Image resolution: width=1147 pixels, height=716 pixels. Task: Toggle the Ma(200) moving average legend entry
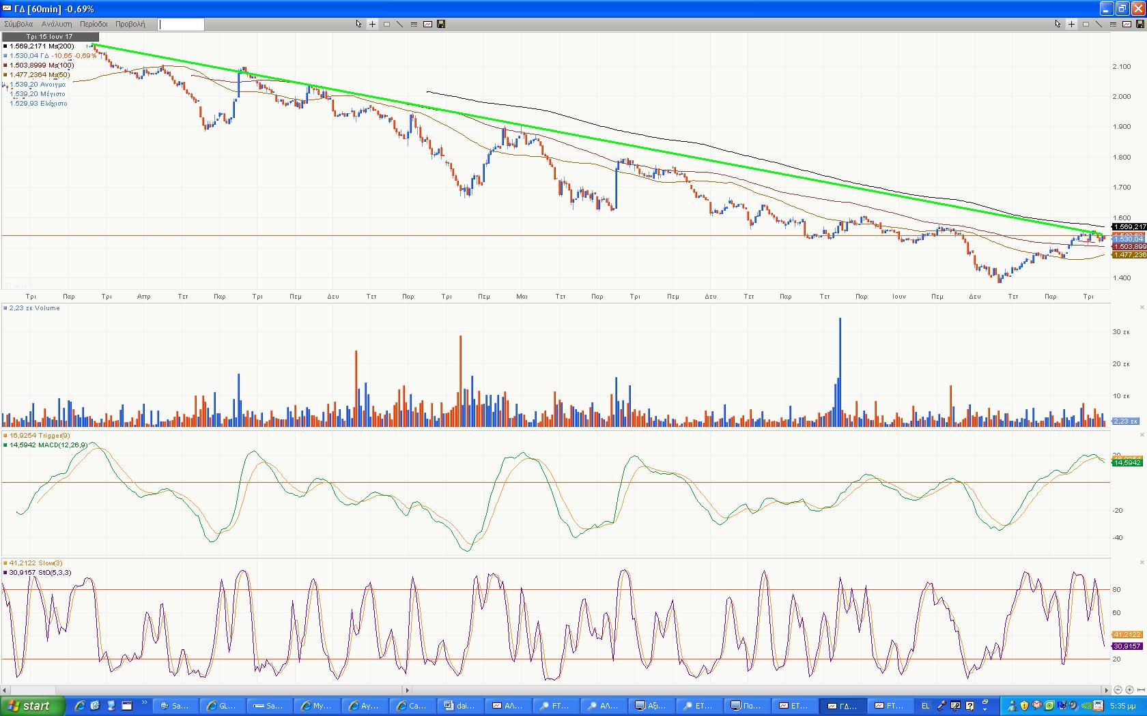coord(41,46)
